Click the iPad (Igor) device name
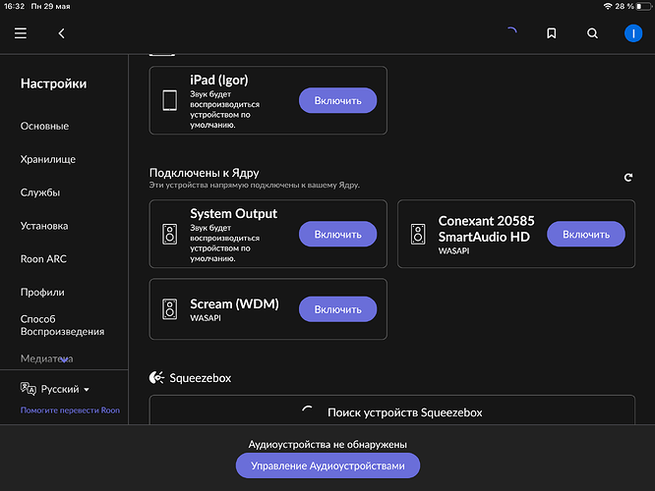This screenshot has width=655, height=491. tap(219, 80)
